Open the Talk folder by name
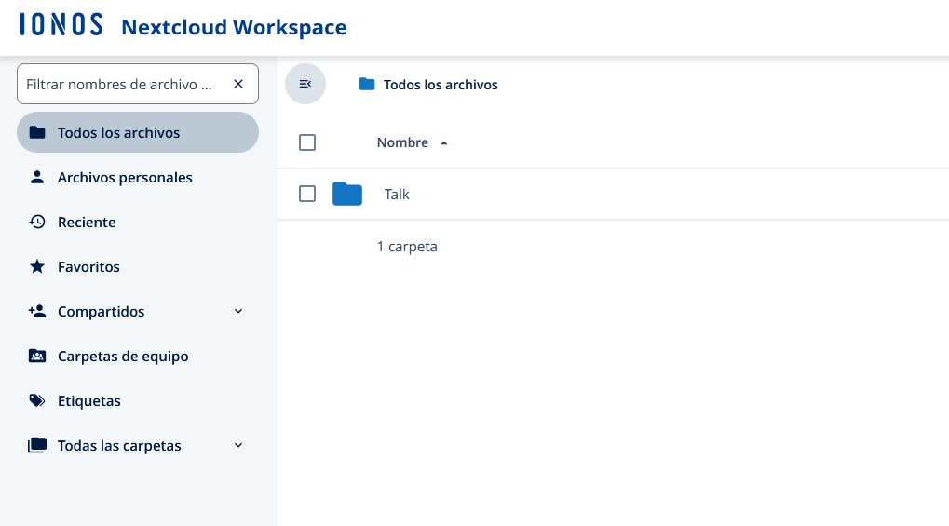Image resolution: width=949 pixels, height=526 pixels. [397, 195]
